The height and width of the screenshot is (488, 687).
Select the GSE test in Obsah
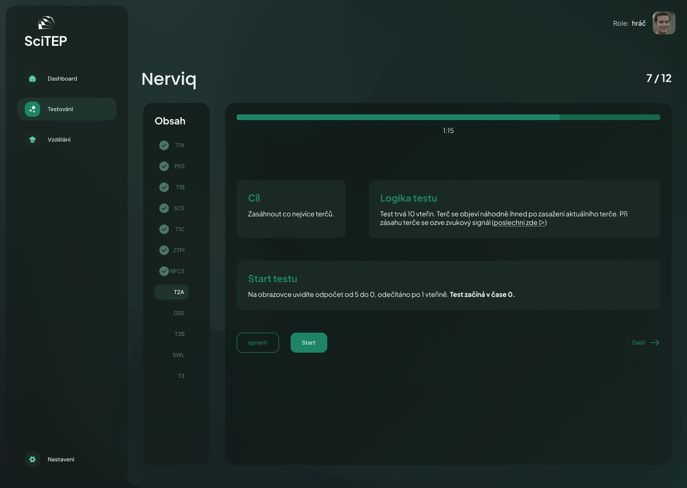[179, 313]
